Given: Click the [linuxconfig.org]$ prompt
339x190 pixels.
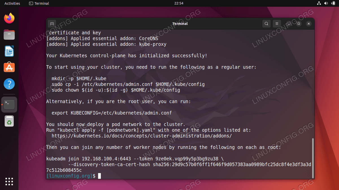Looking at the screenshot, I should coord(71,176).
